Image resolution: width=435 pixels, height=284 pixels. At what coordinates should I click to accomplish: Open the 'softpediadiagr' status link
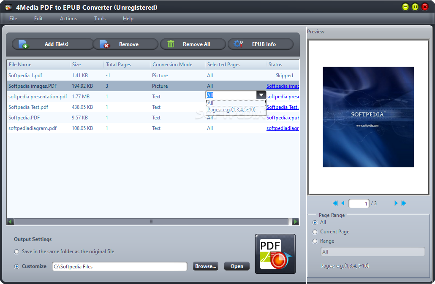pos(283,128)
